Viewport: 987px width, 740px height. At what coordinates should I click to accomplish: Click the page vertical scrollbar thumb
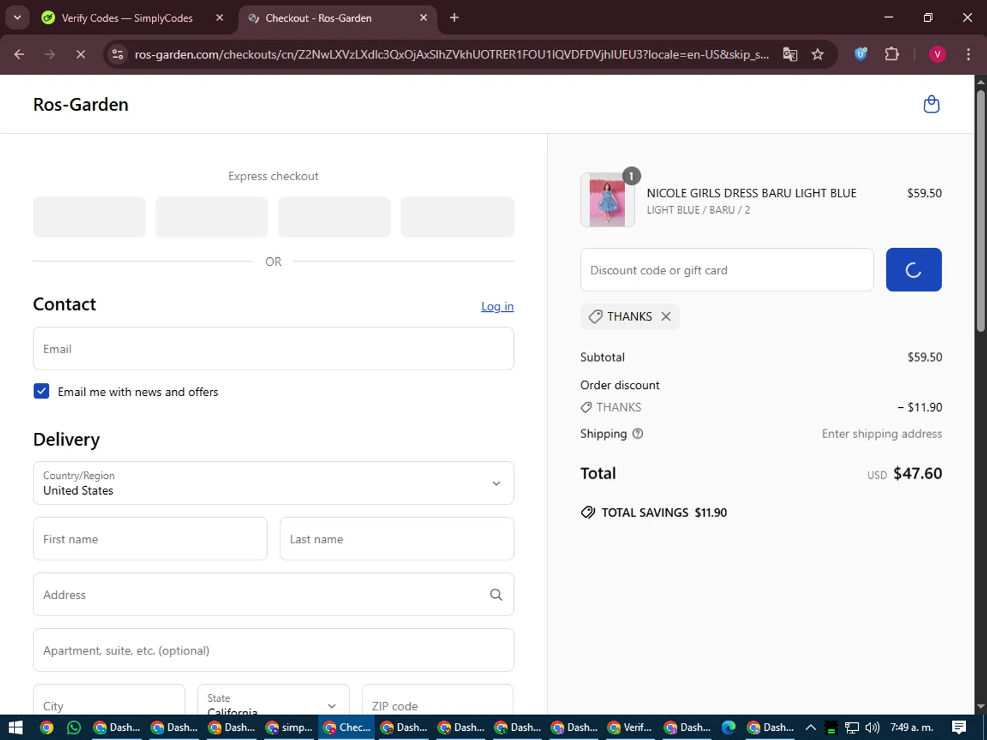point(980,210)
